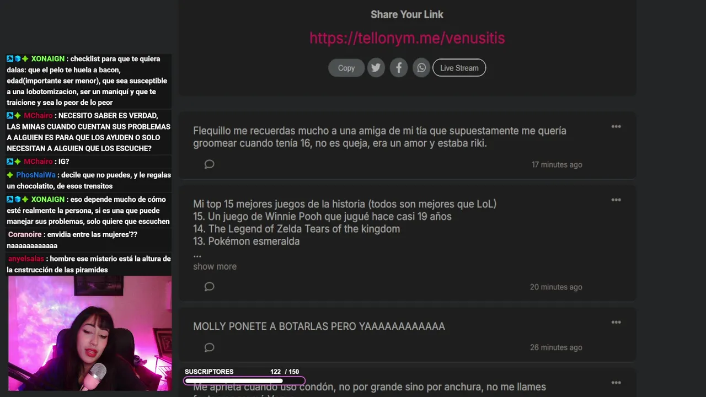Screen dimensions: 706x397
Task: Open options menu for the Flequillo message
Action: click(616, 127)
